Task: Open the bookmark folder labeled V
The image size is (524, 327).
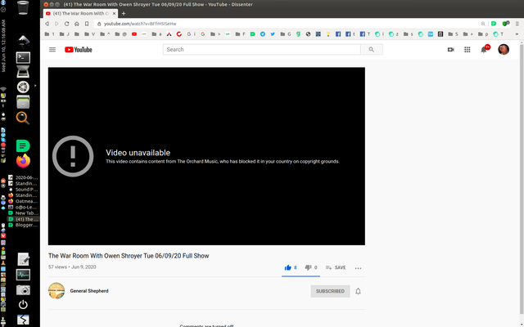Action: 89,34
